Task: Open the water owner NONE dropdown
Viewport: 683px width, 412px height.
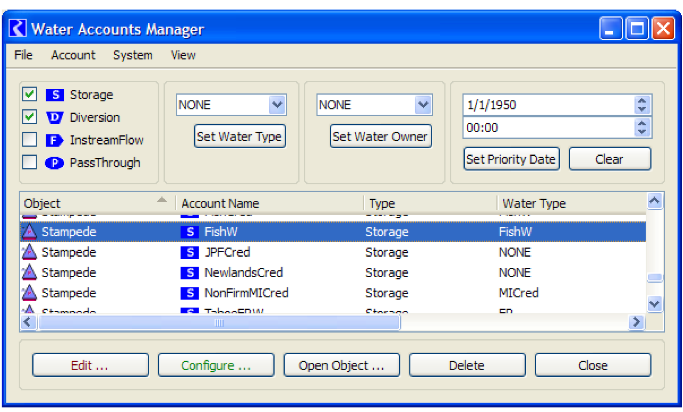Action: point(423,105)
